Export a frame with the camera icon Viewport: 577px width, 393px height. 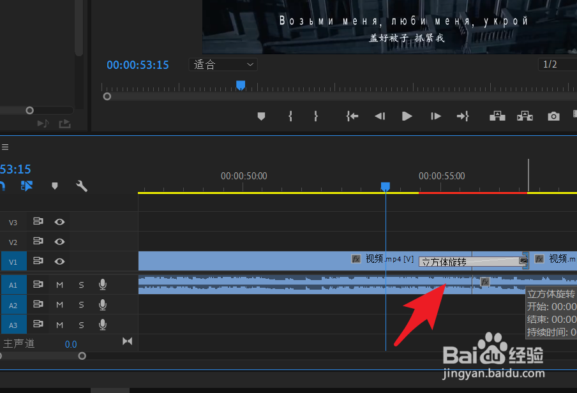[x=553, y=117]
